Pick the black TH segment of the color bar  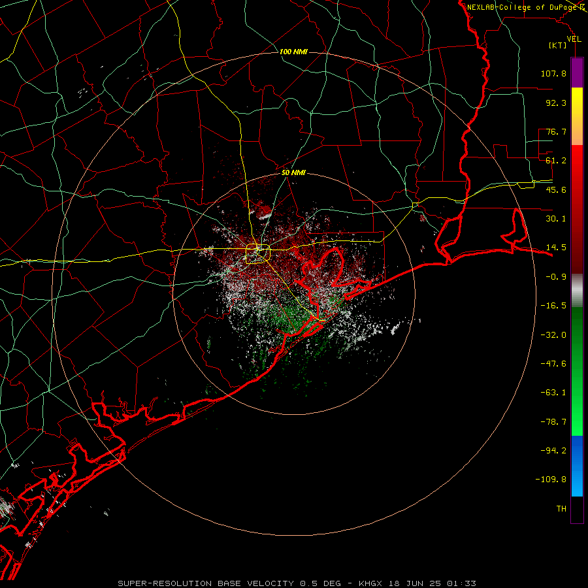[x=577, y=509]
